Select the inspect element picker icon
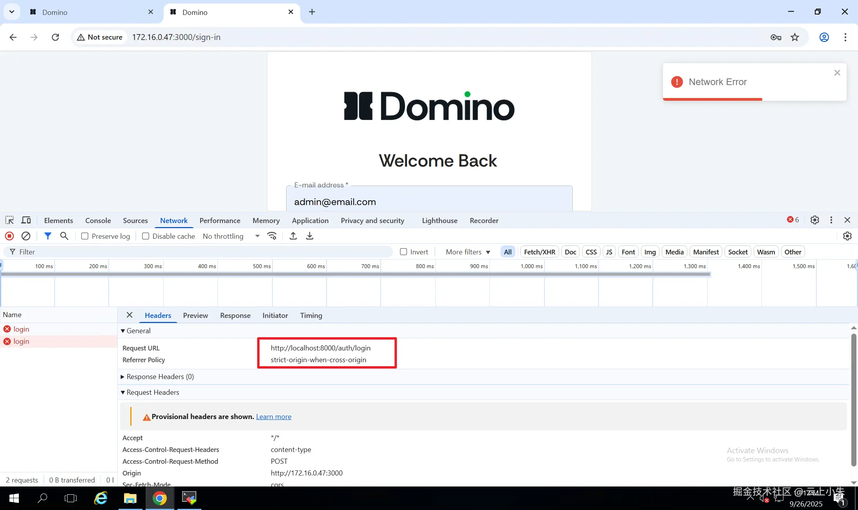Image resolution: width=858 pixels, height=510 pixels. 9,220
